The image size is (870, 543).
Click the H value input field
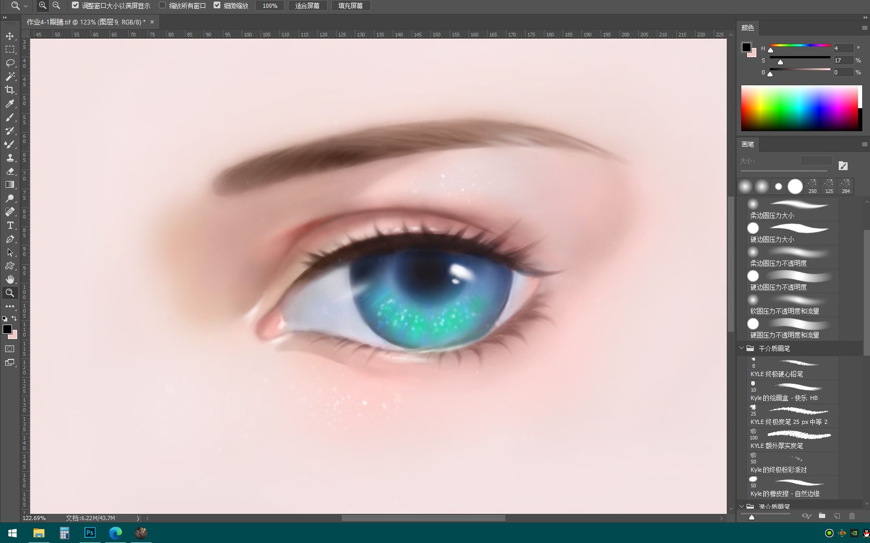click(843, 48)
